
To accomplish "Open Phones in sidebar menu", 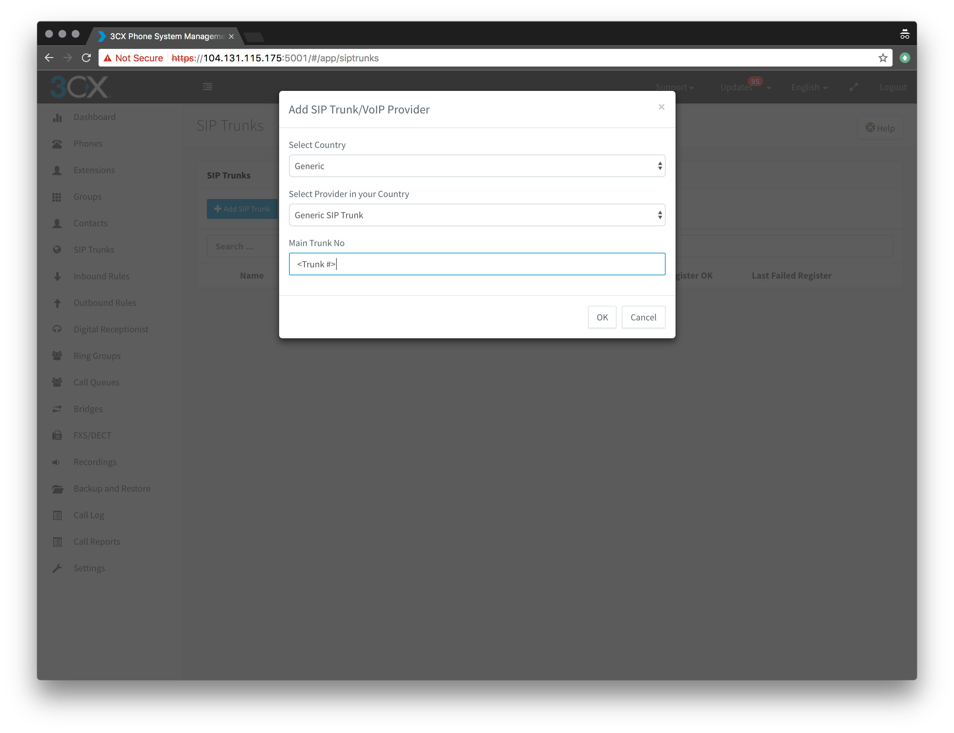I will 88,144.
